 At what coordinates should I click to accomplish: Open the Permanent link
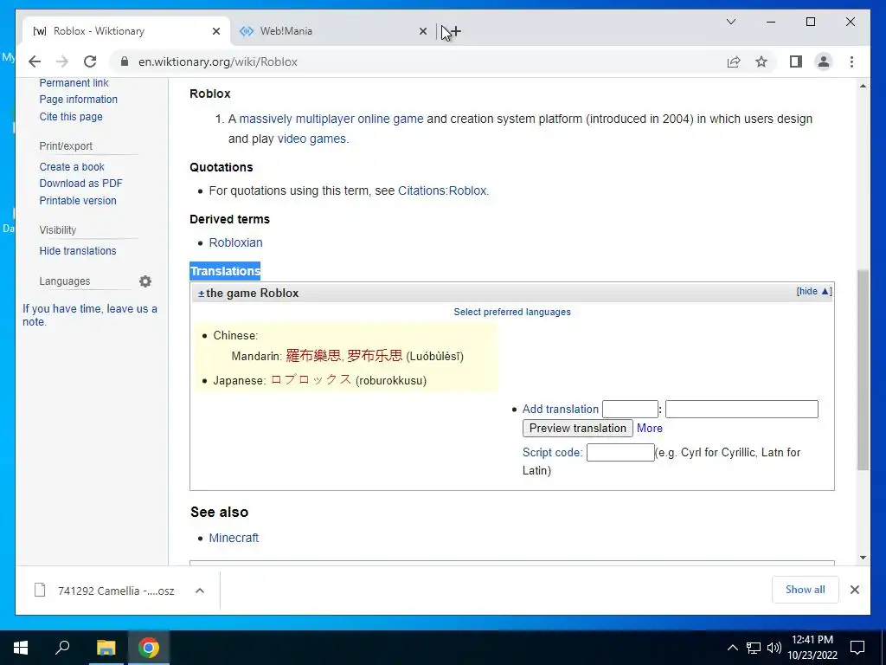[74, 82]
